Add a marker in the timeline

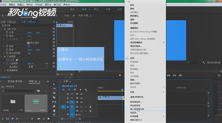tap(80, 90)
